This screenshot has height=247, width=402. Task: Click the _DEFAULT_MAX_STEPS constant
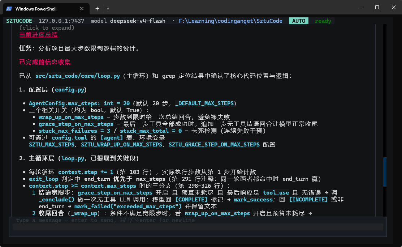pyautogui.click(x=204, y=103)
